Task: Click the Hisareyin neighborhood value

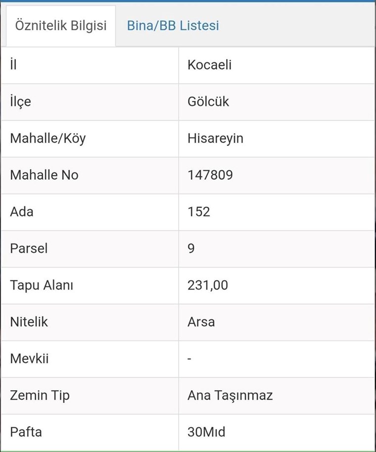Action: point(215,138)
